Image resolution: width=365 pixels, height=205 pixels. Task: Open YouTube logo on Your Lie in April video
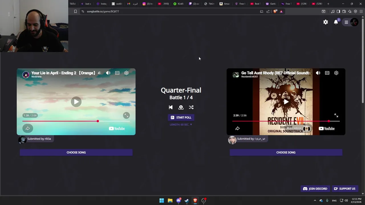pyautogui.click(x=117, y=129)
